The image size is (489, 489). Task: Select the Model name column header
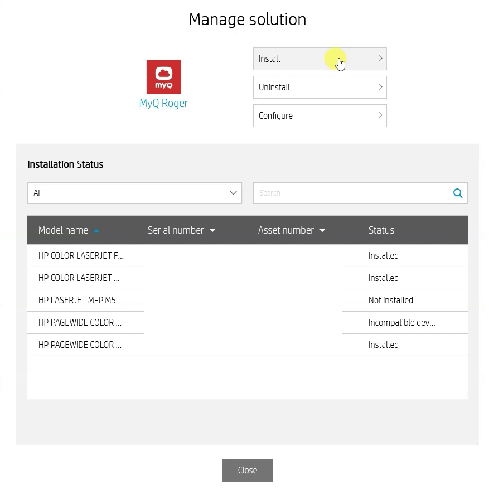pos(63,230)
